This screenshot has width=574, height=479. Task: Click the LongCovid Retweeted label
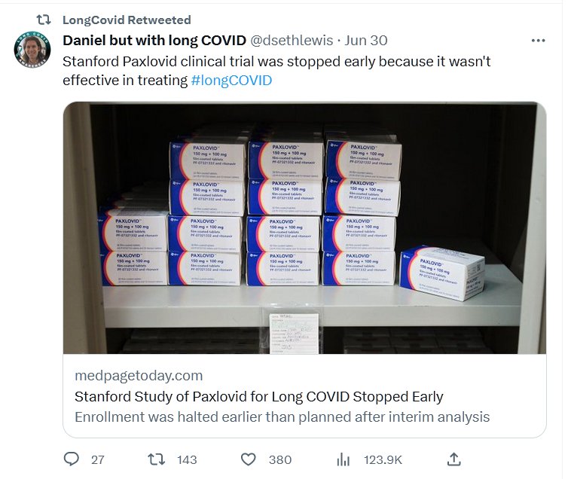126,20
